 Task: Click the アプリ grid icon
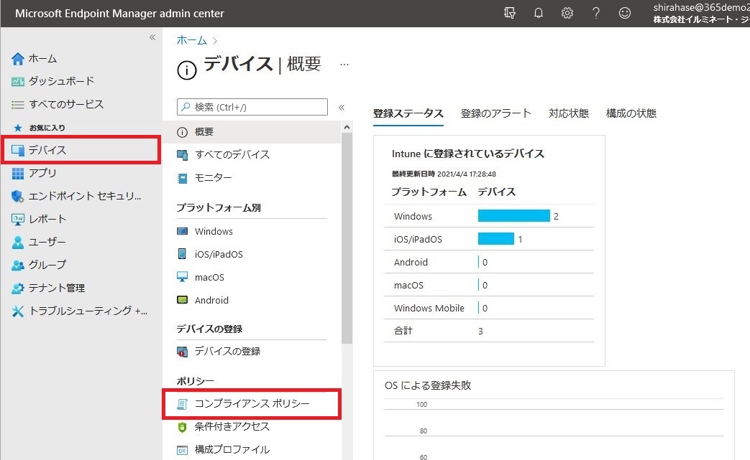[x=18, y=173]
